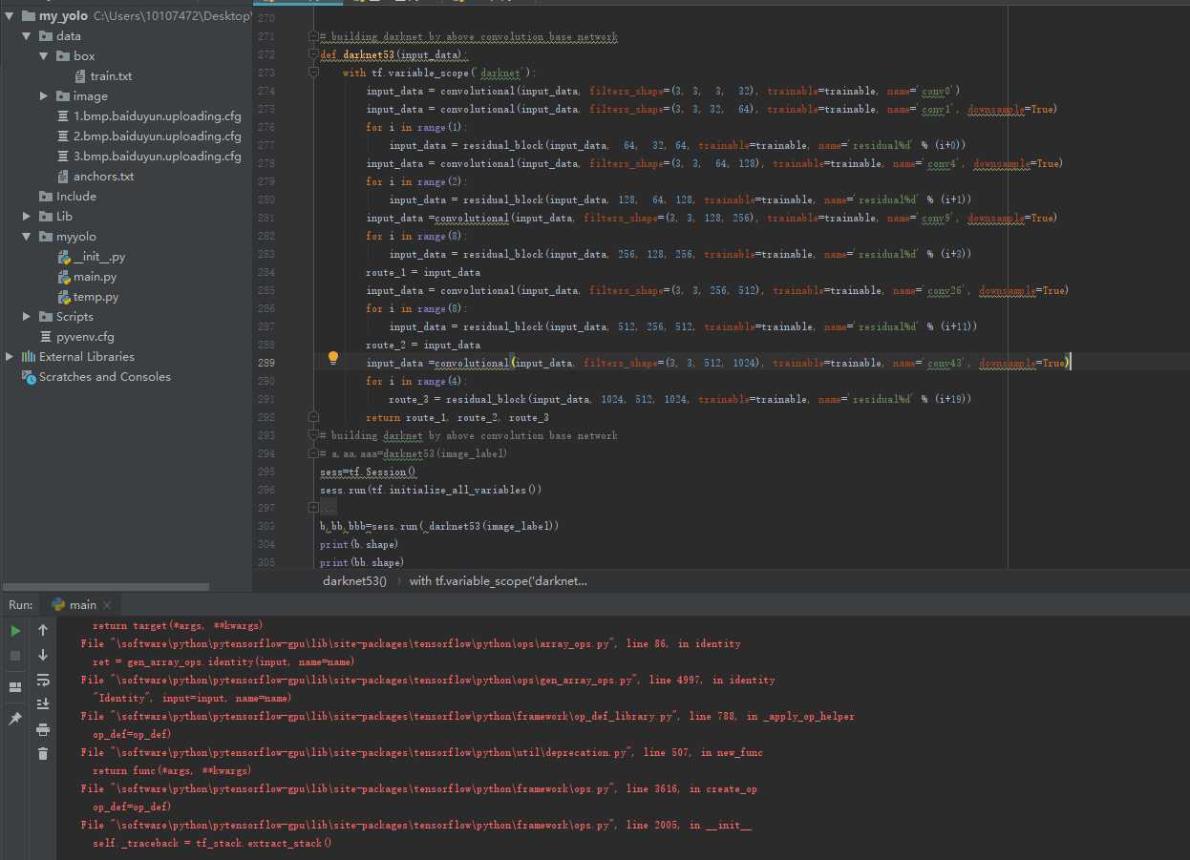Expand the External Libraries arrow
Screen dimensions: 1190x860
[11, 357]
